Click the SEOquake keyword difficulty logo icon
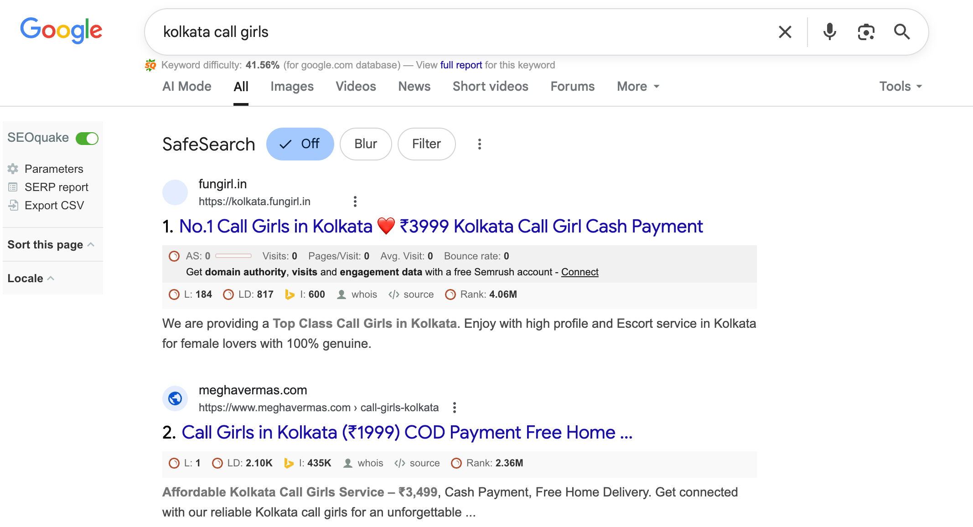This screenshot has height=527, width=973. [x=150, y=65]
